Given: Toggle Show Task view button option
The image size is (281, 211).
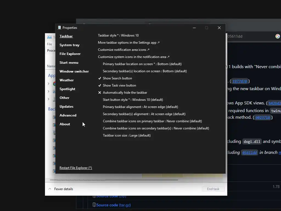Looking at the screenshot, I should point(117,85).
